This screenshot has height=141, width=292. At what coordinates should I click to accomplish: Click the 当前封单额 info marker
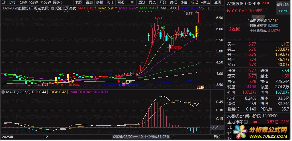pyautogui.click(x=248, y=21)
